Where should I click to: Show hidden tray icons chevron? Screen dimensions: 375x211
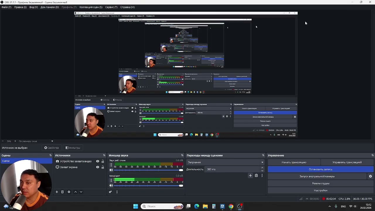tap(330, 206)
